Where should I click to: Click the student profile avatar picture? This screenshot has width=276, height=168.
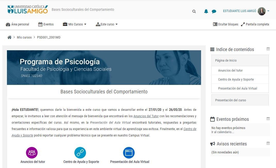pos(262,11)
